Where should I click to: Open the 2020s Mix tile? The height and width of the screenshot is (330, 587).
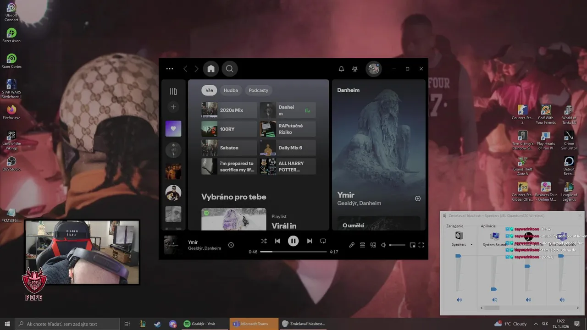229,110
